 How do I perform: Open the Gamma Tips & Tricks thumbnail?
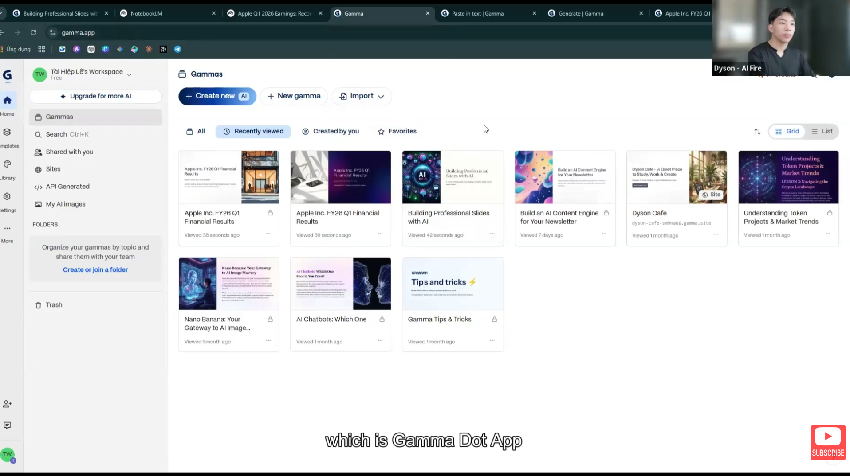(453, 283)
